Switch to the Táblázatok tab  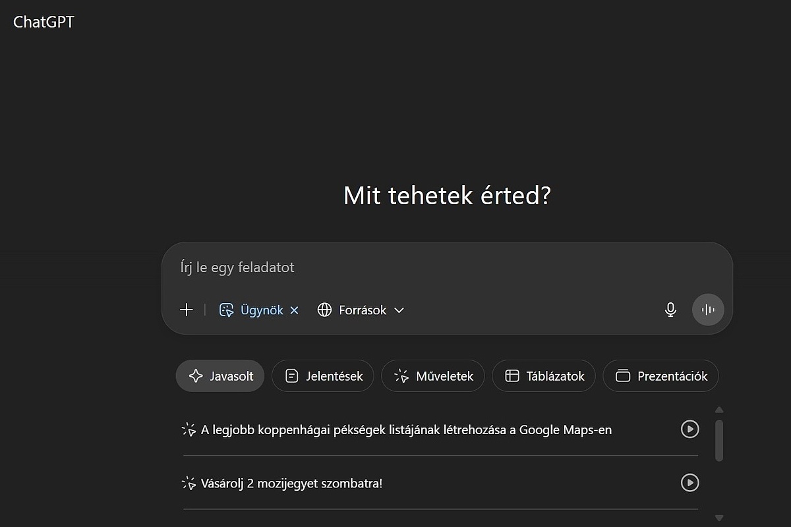click(x=543, y=375)
